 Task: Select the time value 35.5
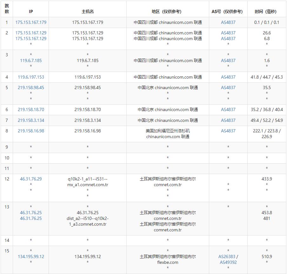(267, 88)
